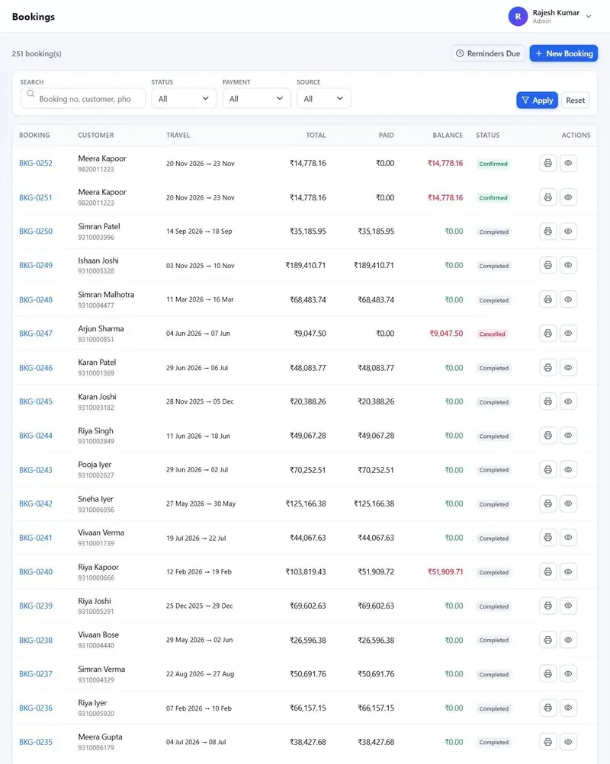Click travel dates 27 May 2026 → 30 May

pos(201,503)
